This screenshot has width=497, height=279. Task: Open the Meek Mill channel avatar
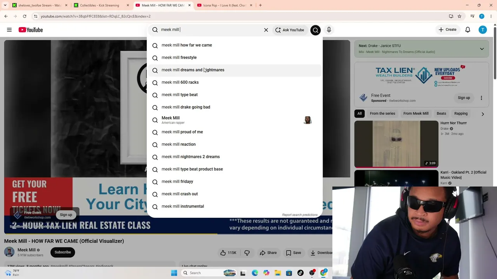(9, 252)
